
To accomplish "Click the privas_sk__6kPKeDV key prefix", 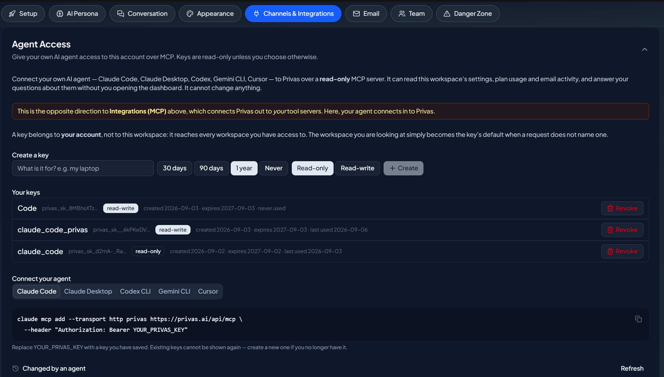I will point(122,230).
